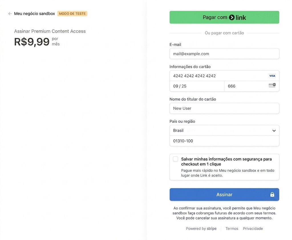Click the CVC field showing 666

tap(252, 86)
